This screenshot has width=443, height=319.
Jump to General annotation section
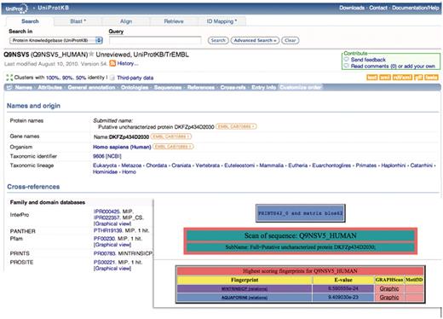pyautogui.click(x=91, y=87)
